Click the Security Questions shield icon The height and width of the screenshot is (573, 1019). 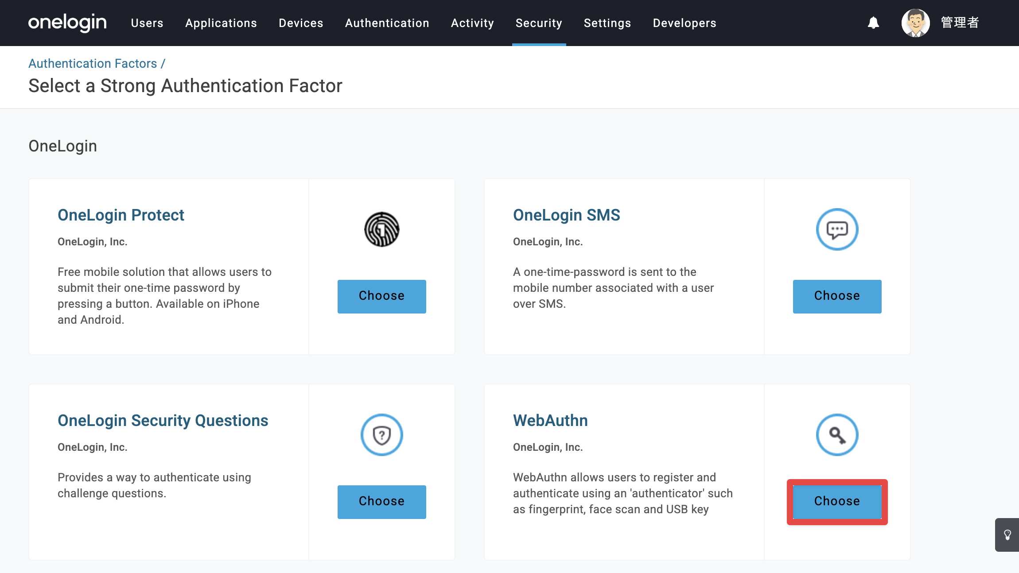click(382, 435)
